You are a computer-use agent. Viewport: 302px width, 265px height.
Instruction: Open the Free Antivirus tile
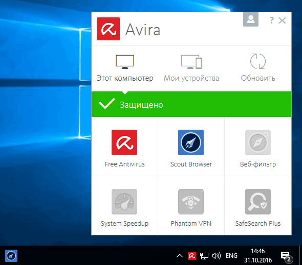124,147
